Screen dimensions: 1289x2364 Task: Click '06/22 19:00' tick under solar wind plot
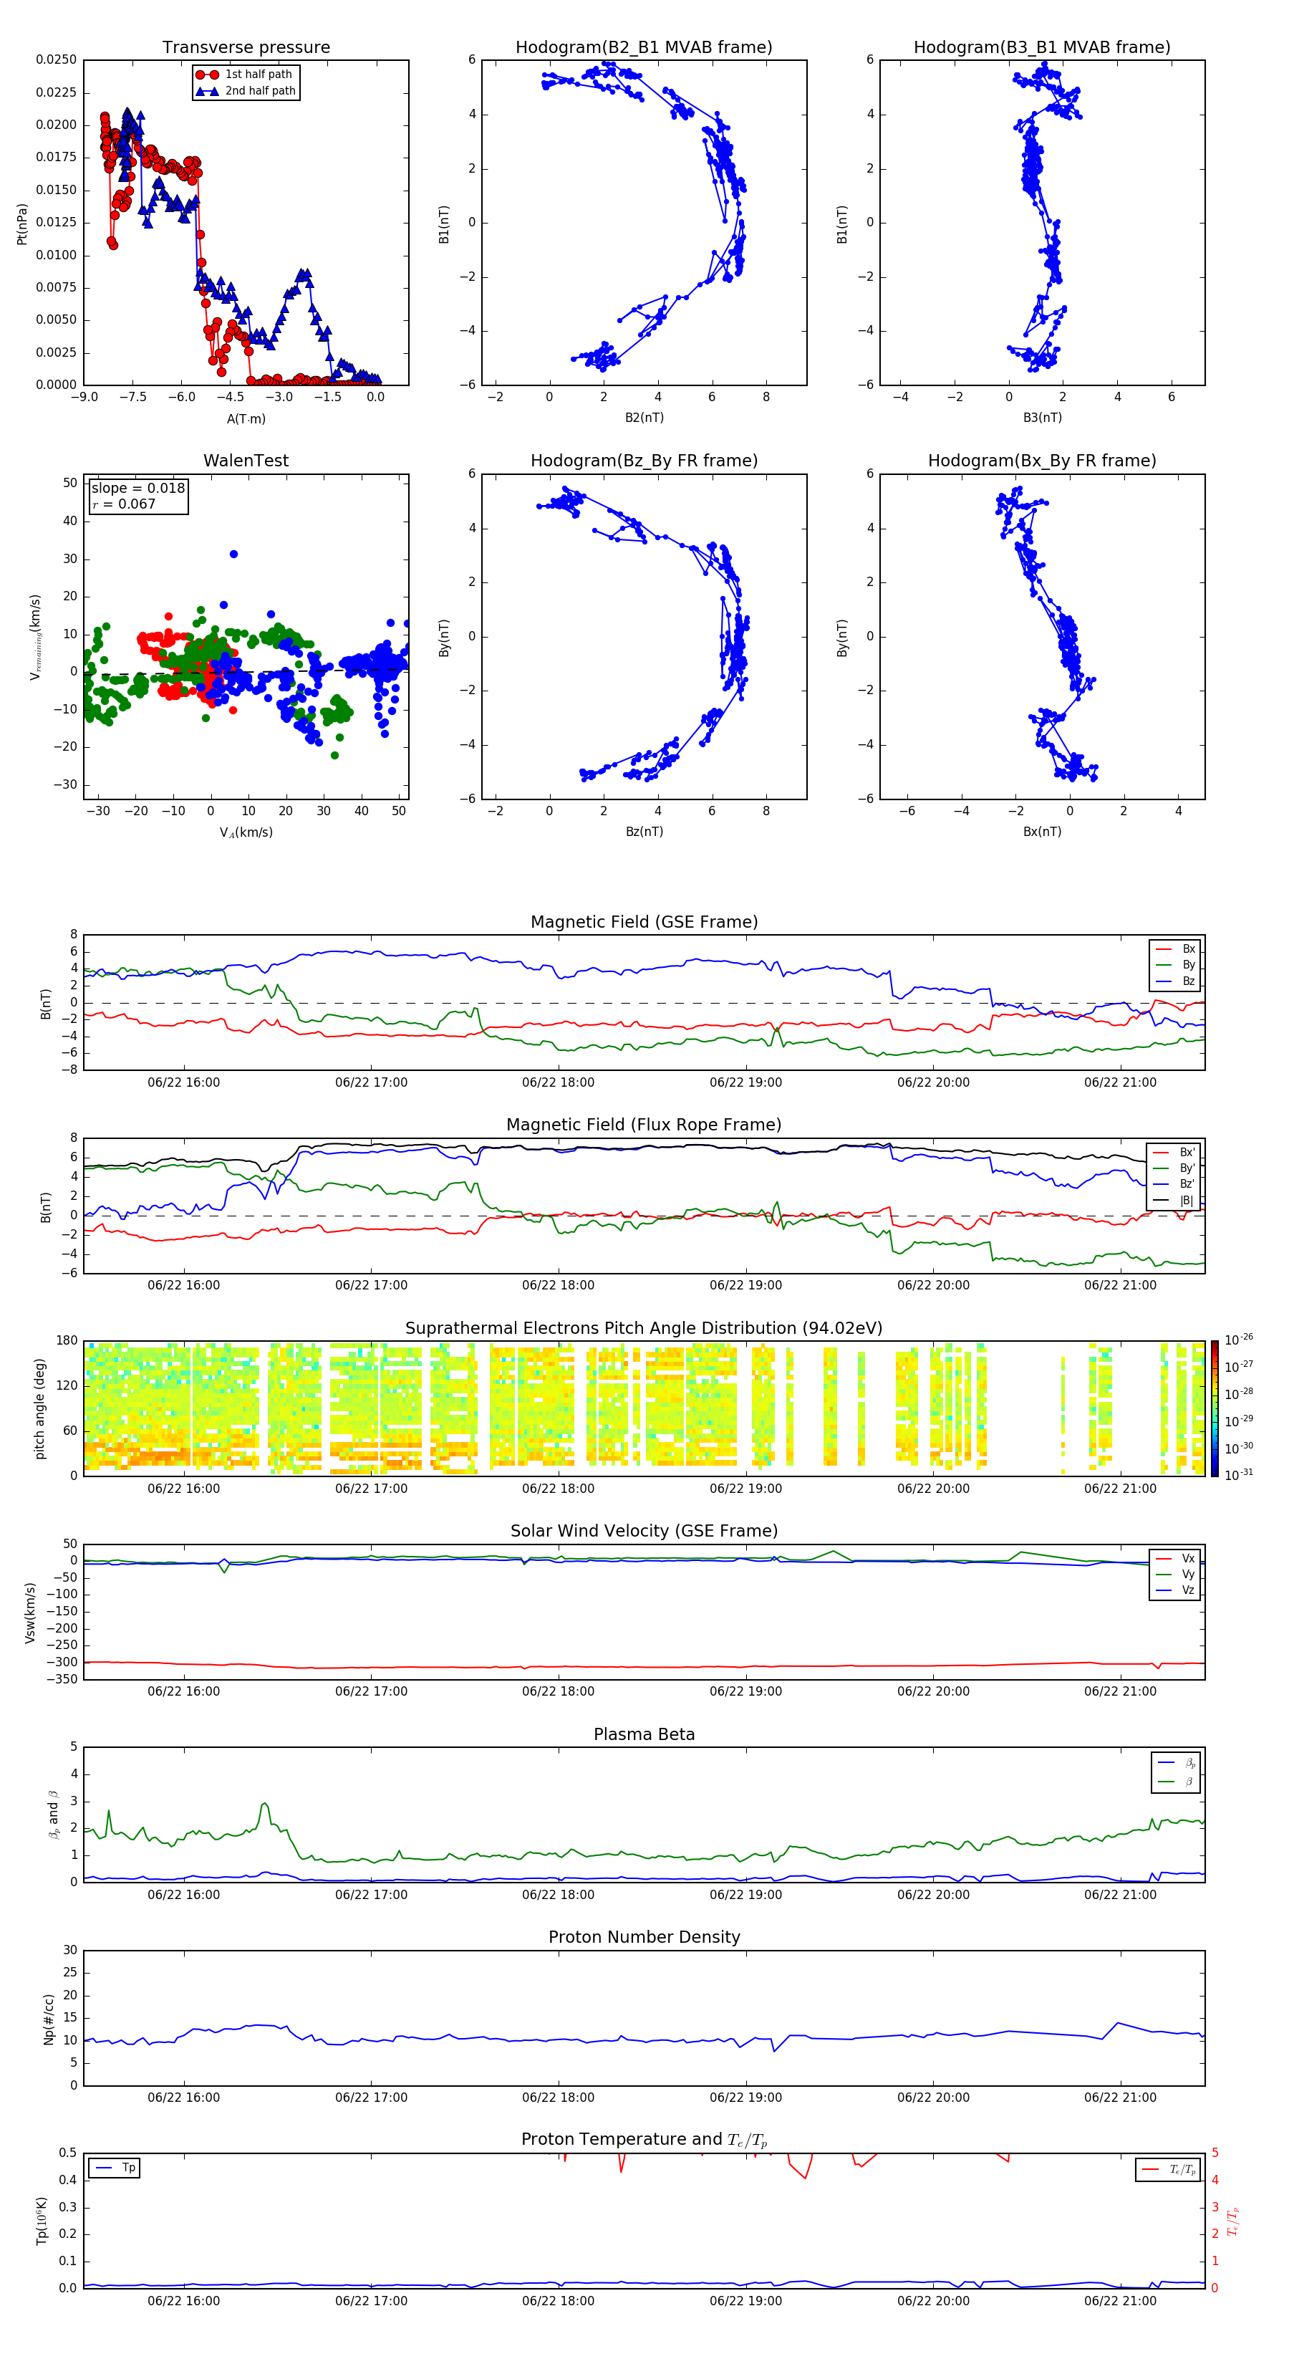pyautogui.click(x=745, y=1691)
